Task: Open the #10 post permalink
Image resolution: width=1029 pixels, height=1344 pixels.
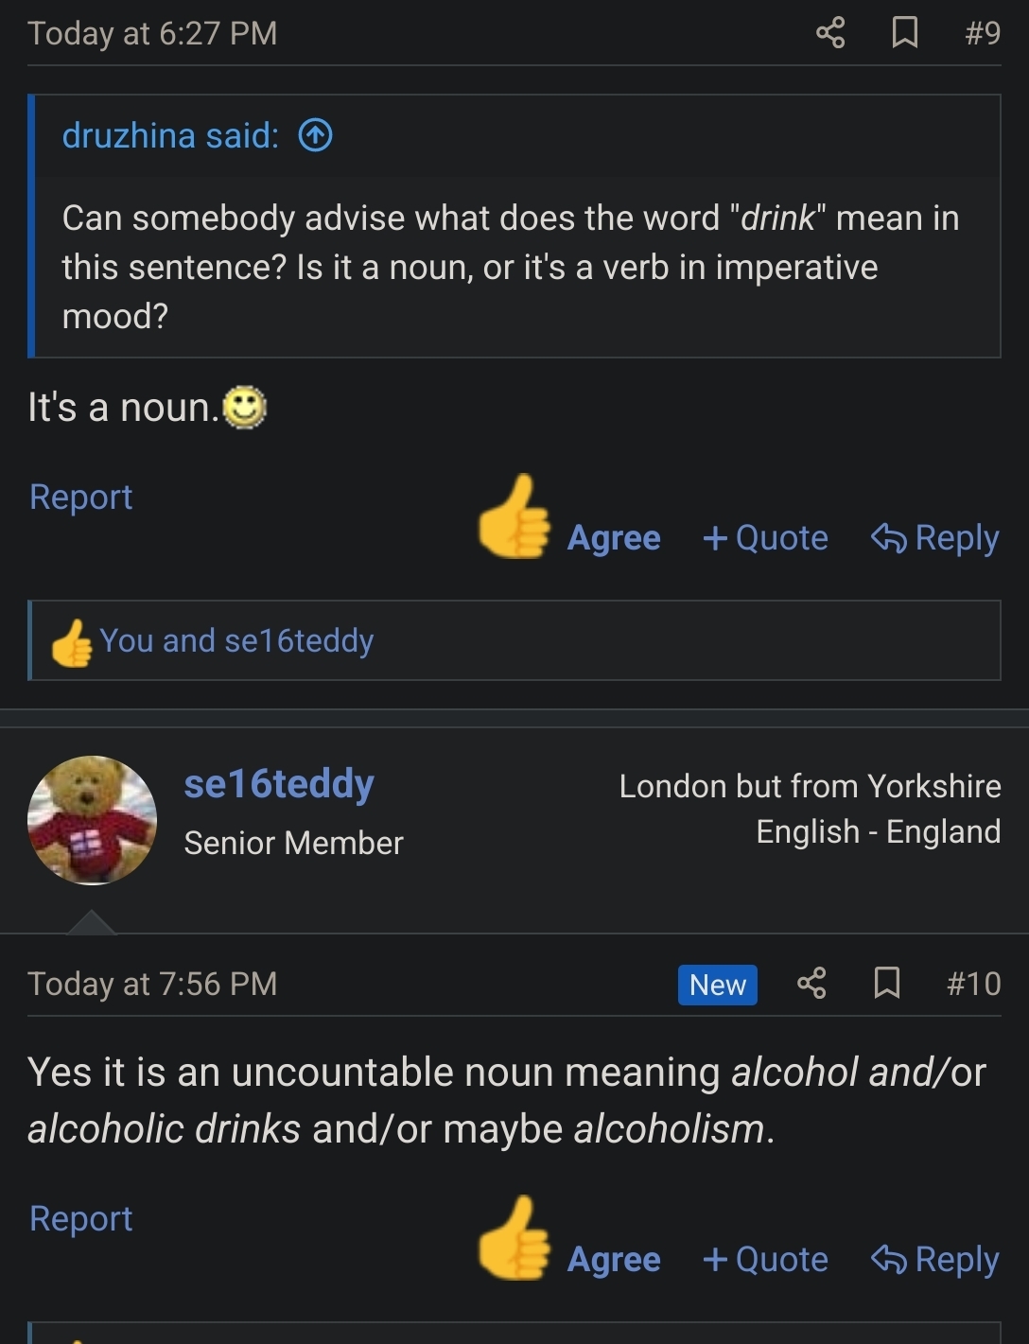Action: (974, 984)
